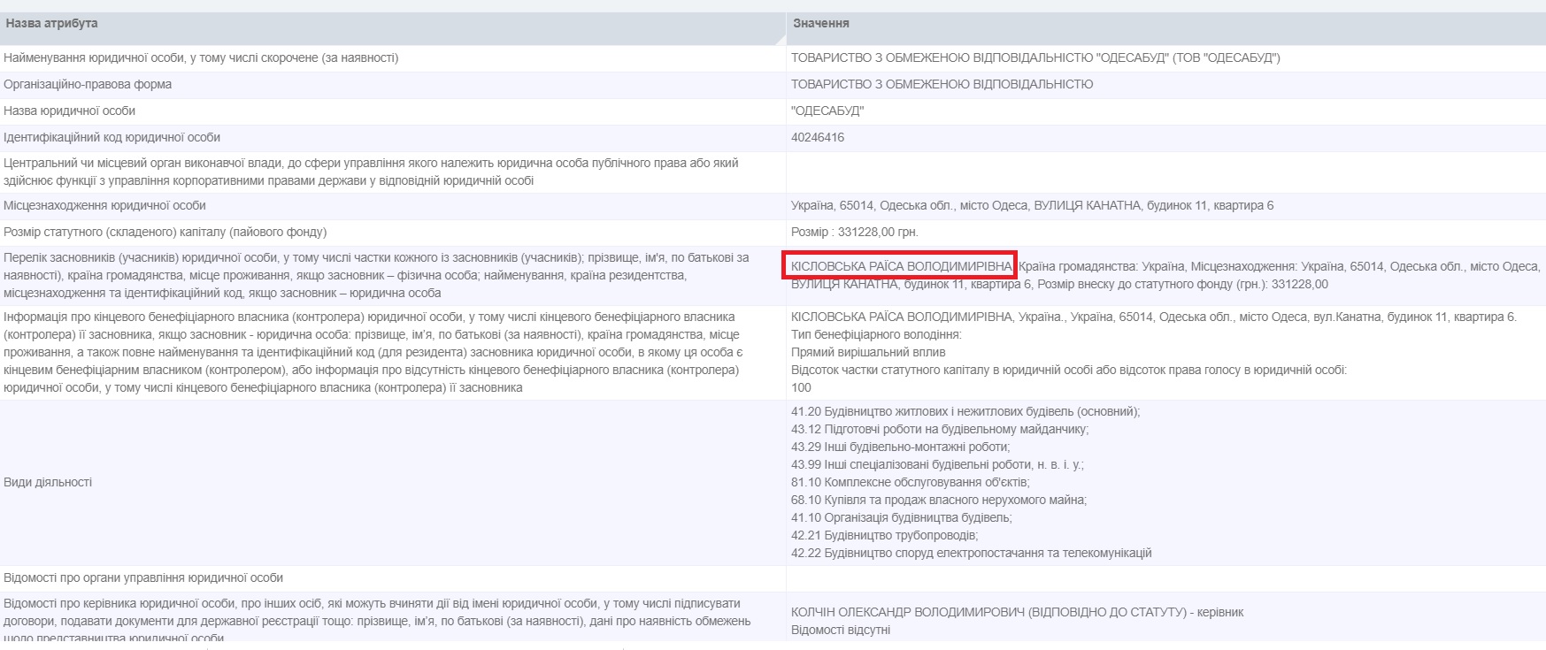Viewport: 1546px width, 650px height.
Task: Select the address 'ВУЛИЦЯ КАНАТНА, будинок 11, квартира 6'
Action: (x=1154, y=206)
